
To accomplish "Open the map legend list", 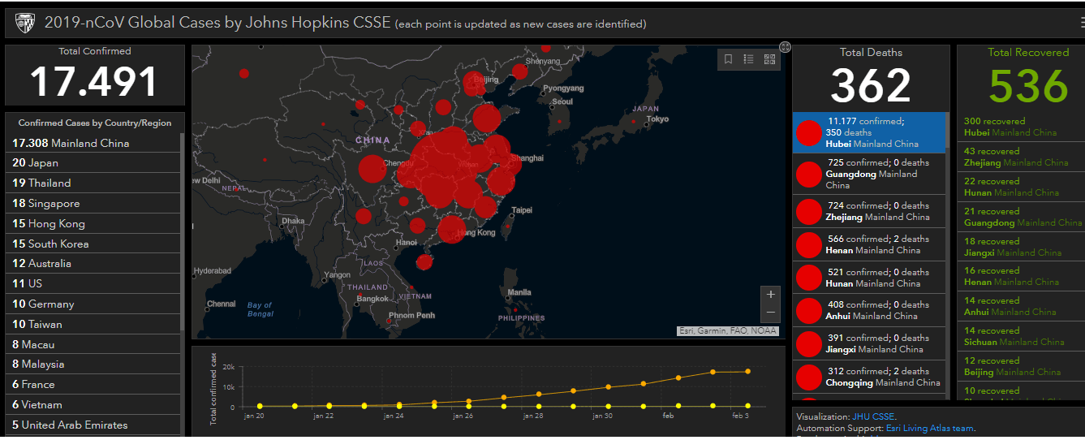I will [x=748, y=59].
